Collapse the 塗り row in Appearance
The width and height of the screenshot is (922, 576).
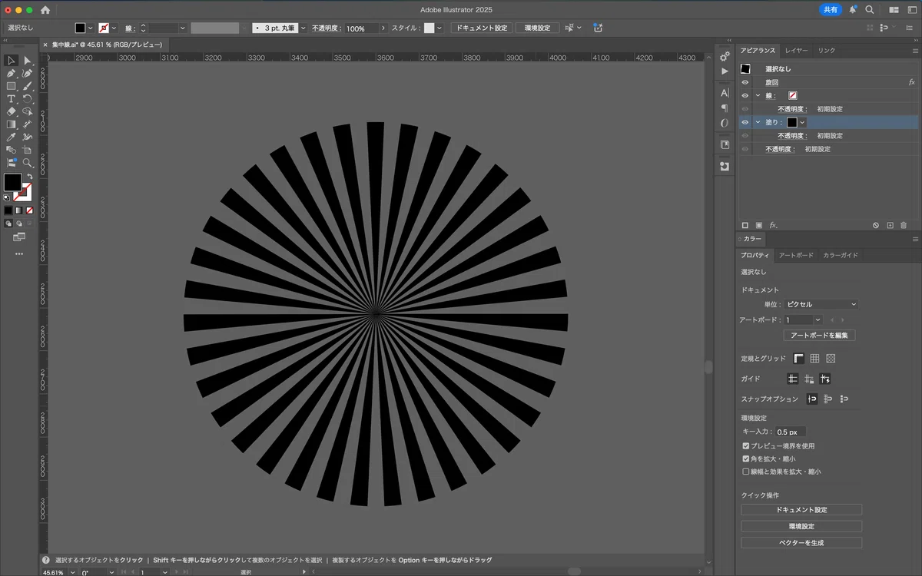[758, 122]
